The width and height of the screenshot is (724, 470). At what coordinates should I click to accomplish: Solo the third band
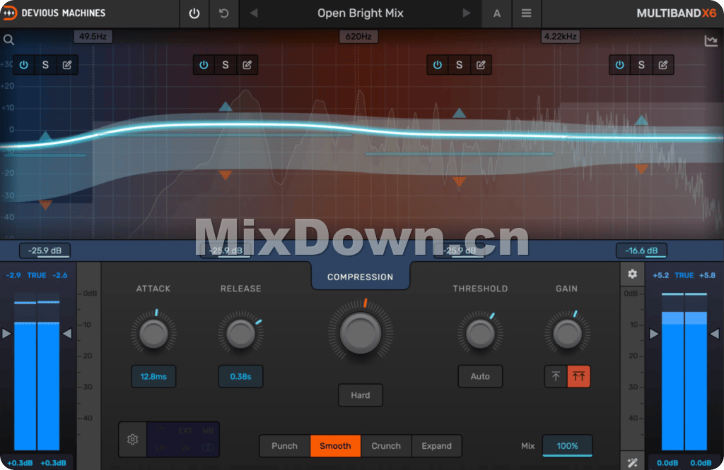pyautogui.click(x=459, y=65)
